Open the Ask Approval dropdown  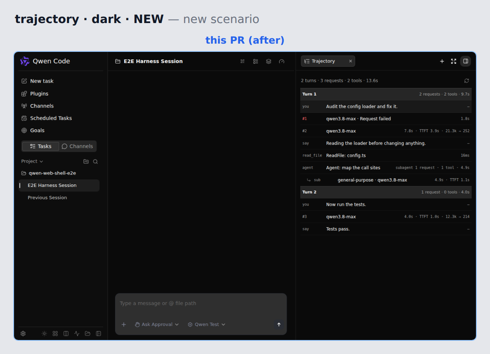coord(157,324)
